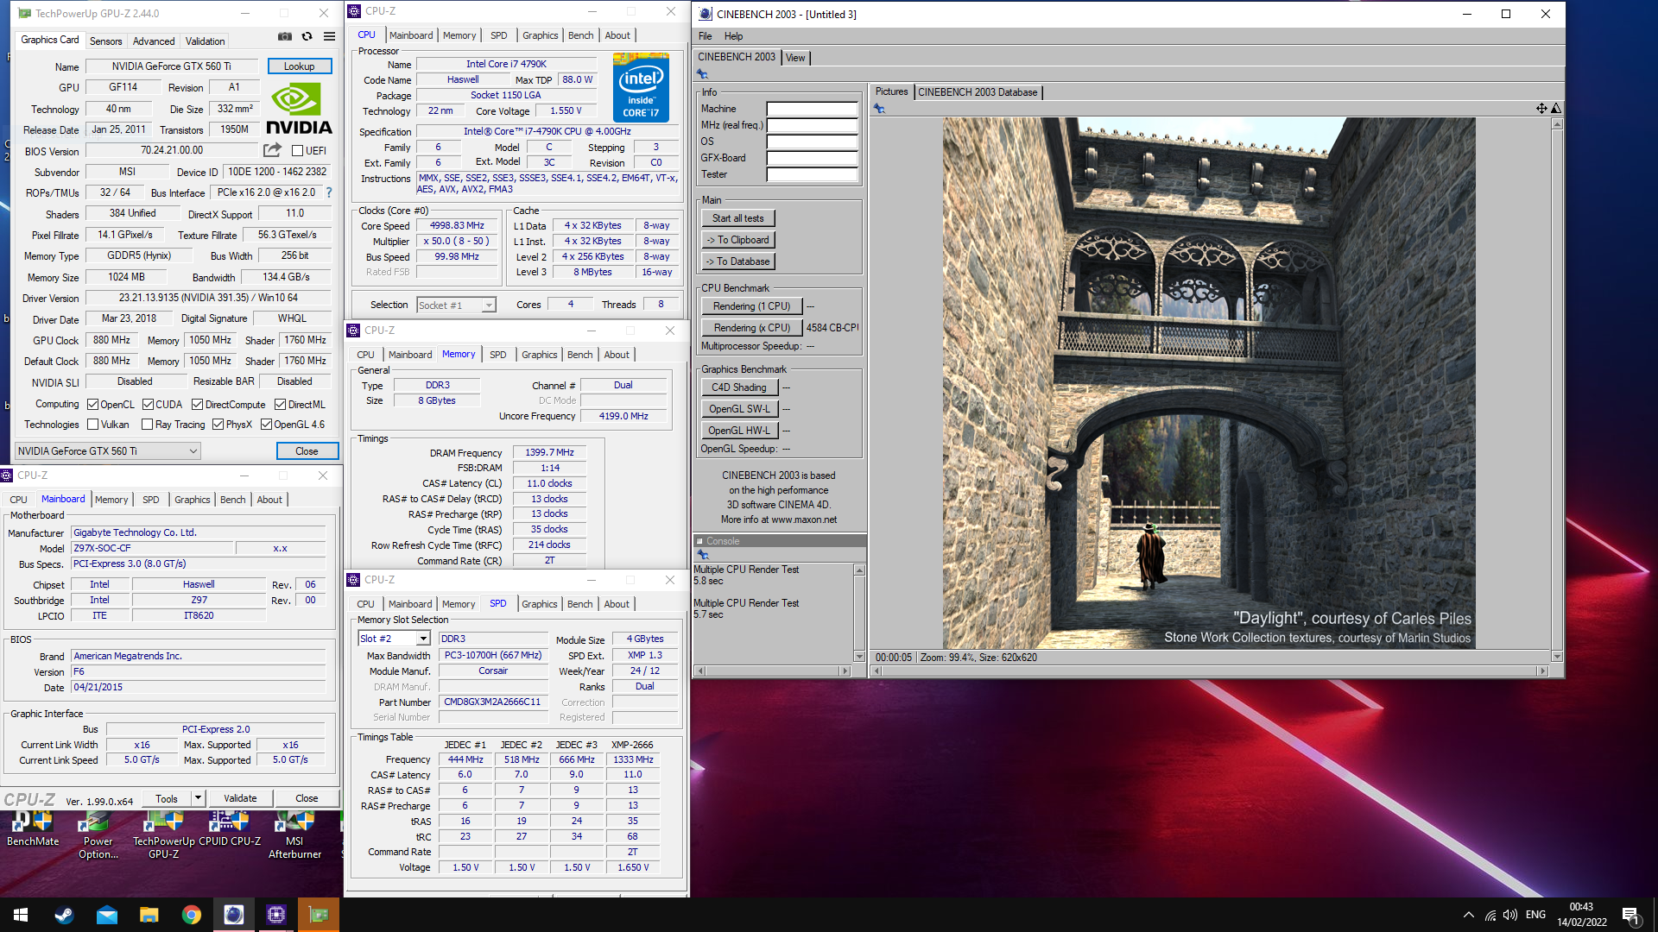Click Lookup button in GPU-Z
This screenshot has height=932, width=1658.
tap(299, 66)
